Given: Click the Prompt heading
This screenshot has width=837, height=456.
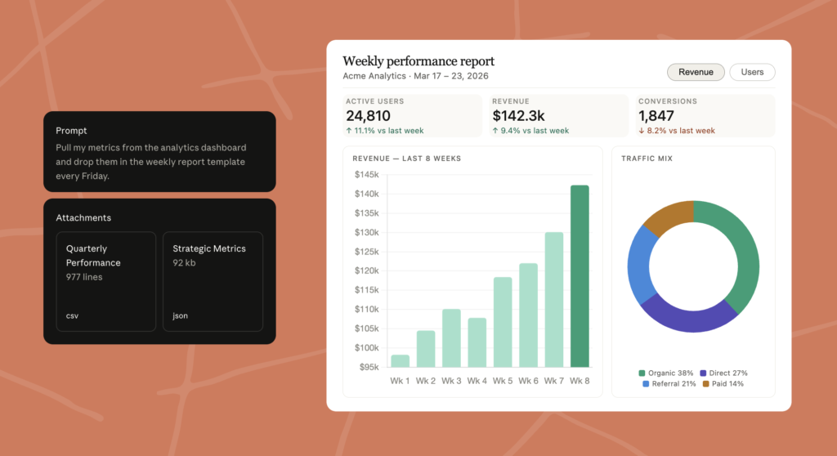Looking at the screenshot, I should point(71,131).
